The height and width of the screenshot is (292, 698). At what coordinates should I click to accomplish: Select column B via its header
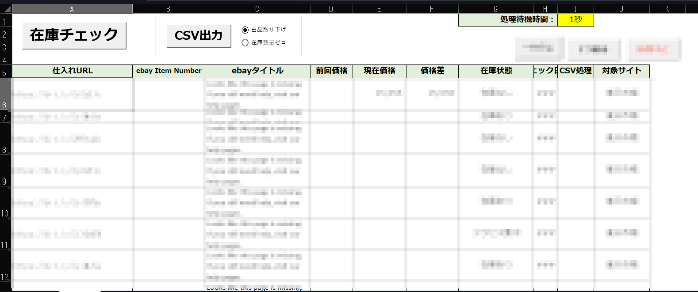(169, 9)
